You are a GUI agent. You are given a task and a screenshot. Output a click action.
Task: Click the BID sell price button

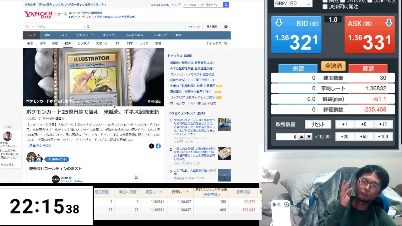click(296, 35)
